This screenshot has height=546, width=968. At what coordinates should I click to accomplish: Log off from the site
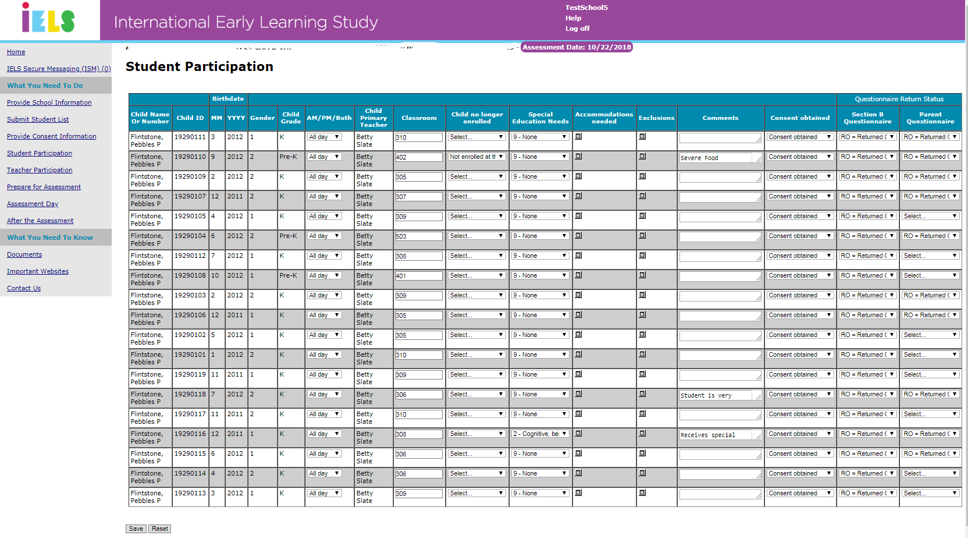coord(577,29)
